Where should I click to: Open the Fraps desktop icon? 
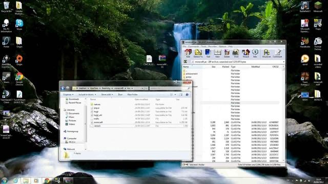pos(318,24)
